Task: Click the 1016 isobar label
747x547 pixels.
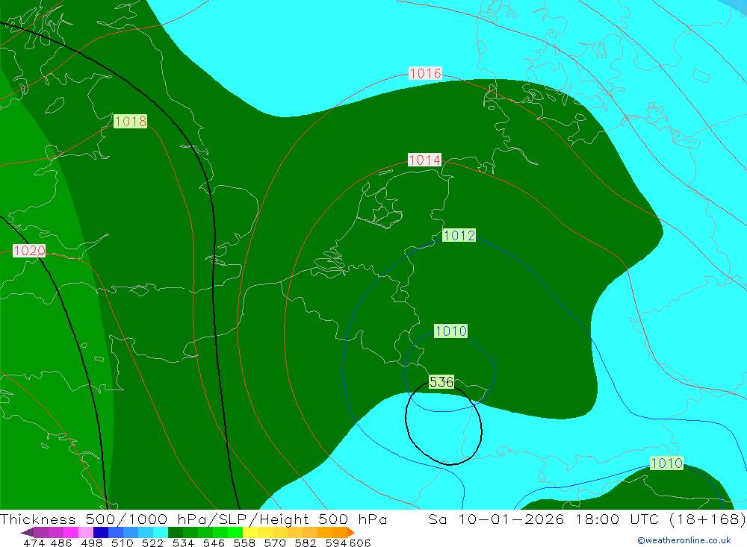Action: click(426, 73)
